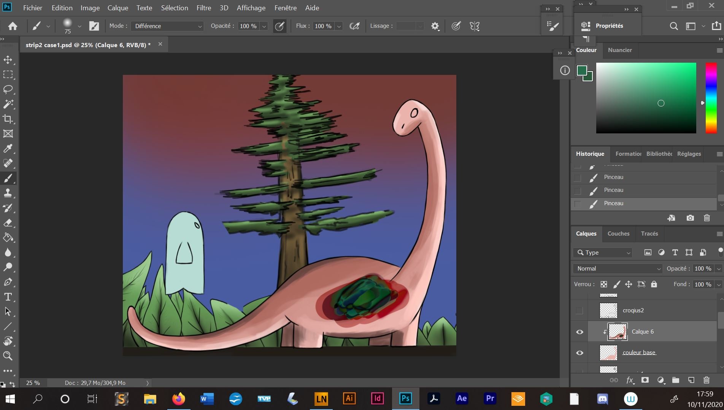Hide the couleur base layer
Viewport: 724px width, 410px height.
tap(580, 353)
